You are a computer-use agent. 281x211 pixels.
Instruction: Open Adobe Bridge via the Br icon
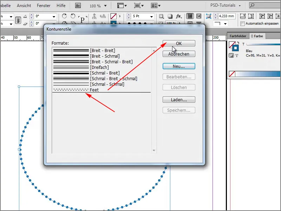coord(77,5)
